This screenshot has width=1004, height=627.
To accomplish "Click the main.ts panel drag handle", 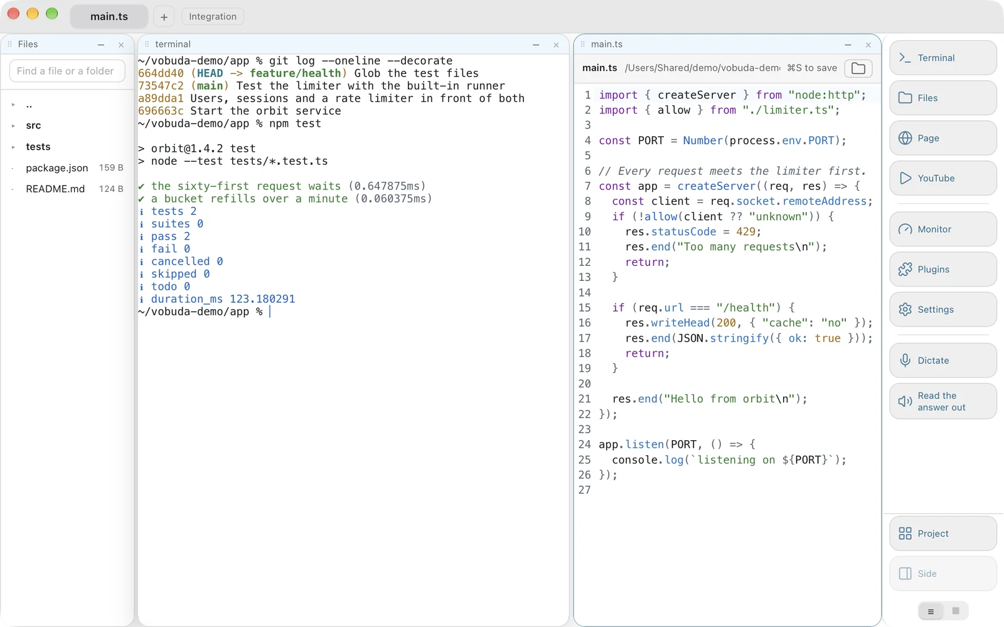I will (583, 44).
